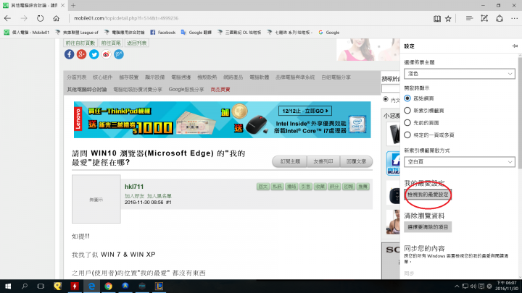This screenshot has width=522, height=293.
Task: Open Task View on the taskbar
Action: coord(41,286)
